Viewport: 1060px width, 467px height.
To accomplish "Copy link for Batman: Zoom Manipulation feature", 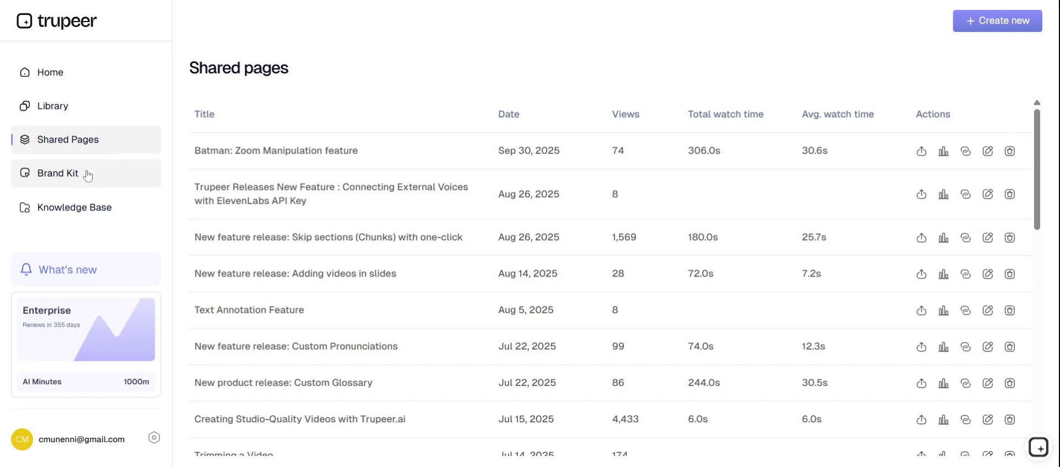I will tap(966, 151).
